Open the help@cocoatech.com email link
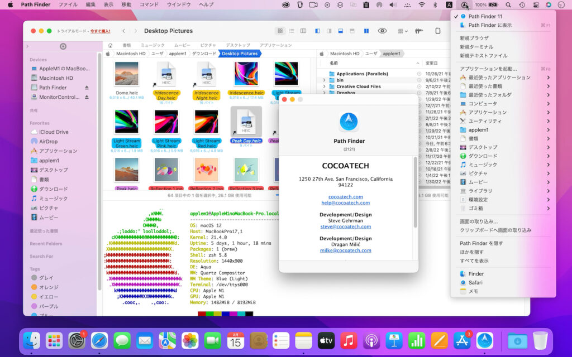Viewport: 572px width, 357px height. click(x=345, y=203)
